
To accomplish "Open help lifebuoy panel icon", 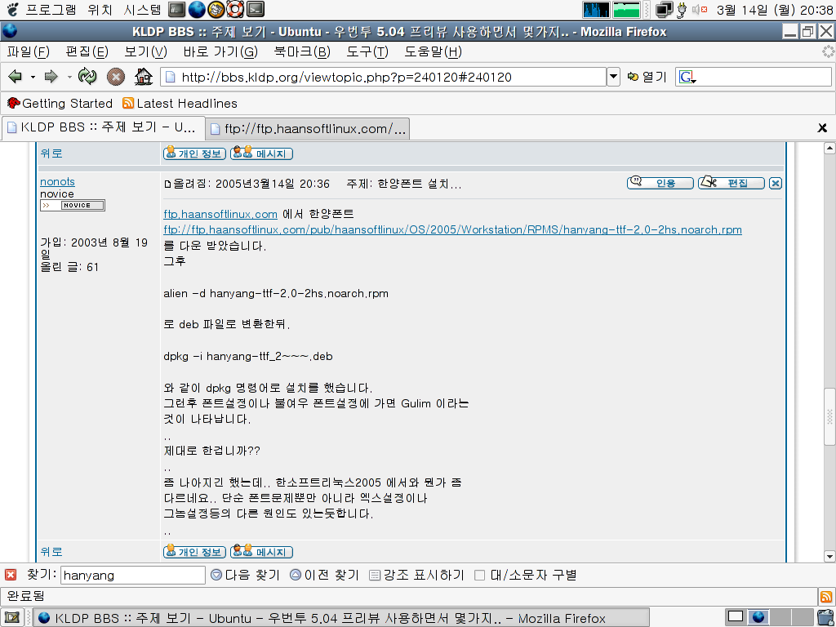I will 236,9.
